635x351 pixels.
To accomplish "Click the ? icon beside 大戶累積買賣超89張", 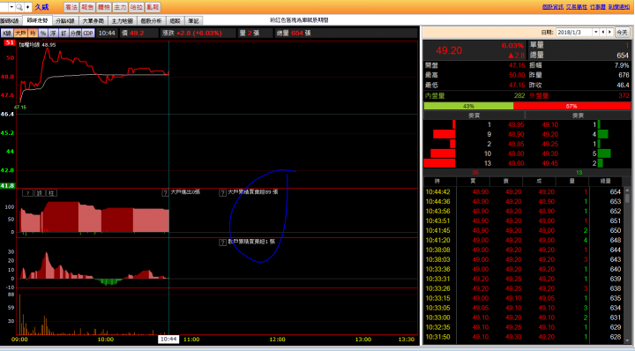I will click(222, 193).
